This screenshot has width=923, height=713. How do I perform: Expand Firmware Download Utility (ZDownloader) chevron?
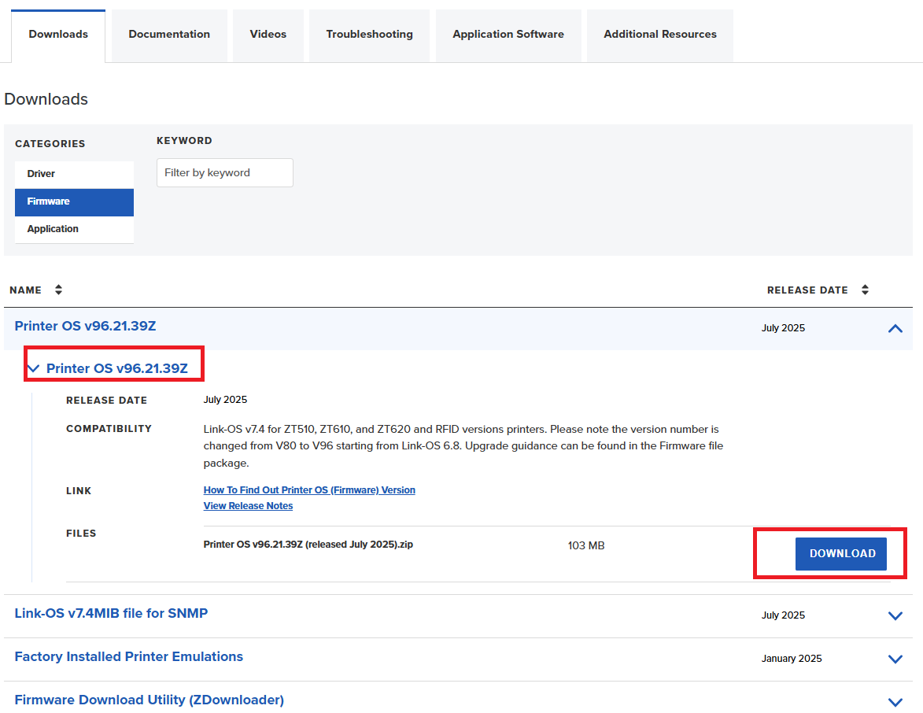click(x=895, y=702)
